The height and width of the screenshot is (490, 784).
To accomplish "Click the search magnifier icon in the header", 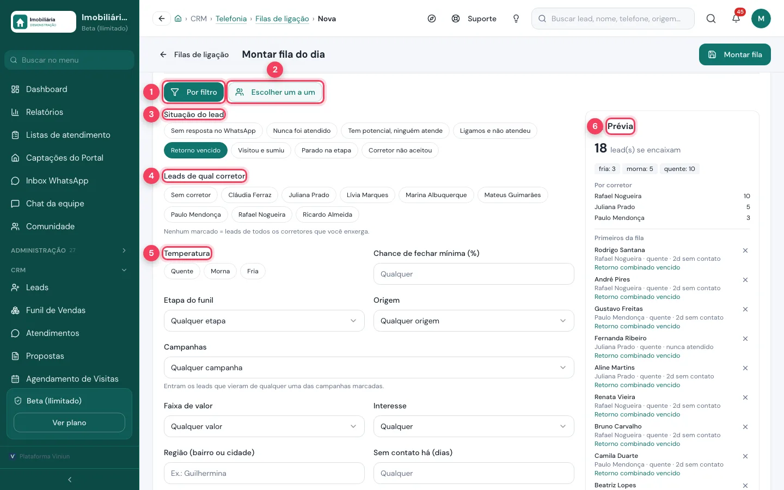I will 711,19.
